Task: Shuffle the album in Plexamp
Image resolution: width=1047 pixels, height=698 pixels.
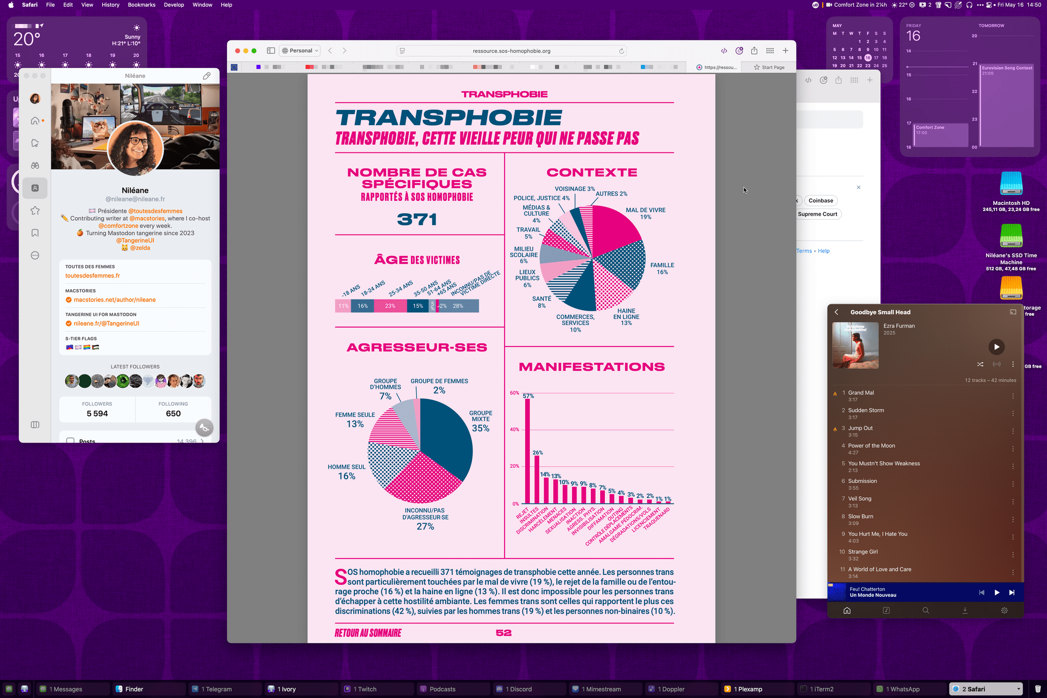Action: (980, 364)
